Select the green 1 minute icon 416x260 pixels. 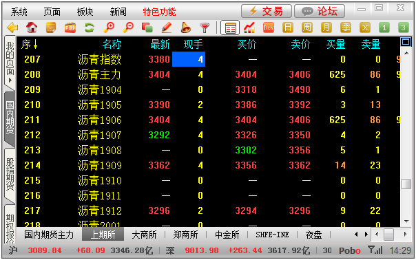384,28
